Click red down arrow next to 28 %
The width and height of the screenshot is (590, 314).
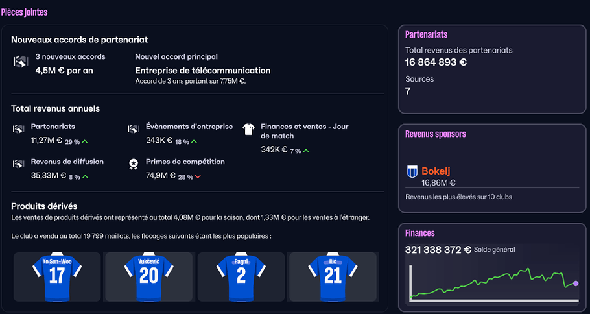[x=198, y=177]
